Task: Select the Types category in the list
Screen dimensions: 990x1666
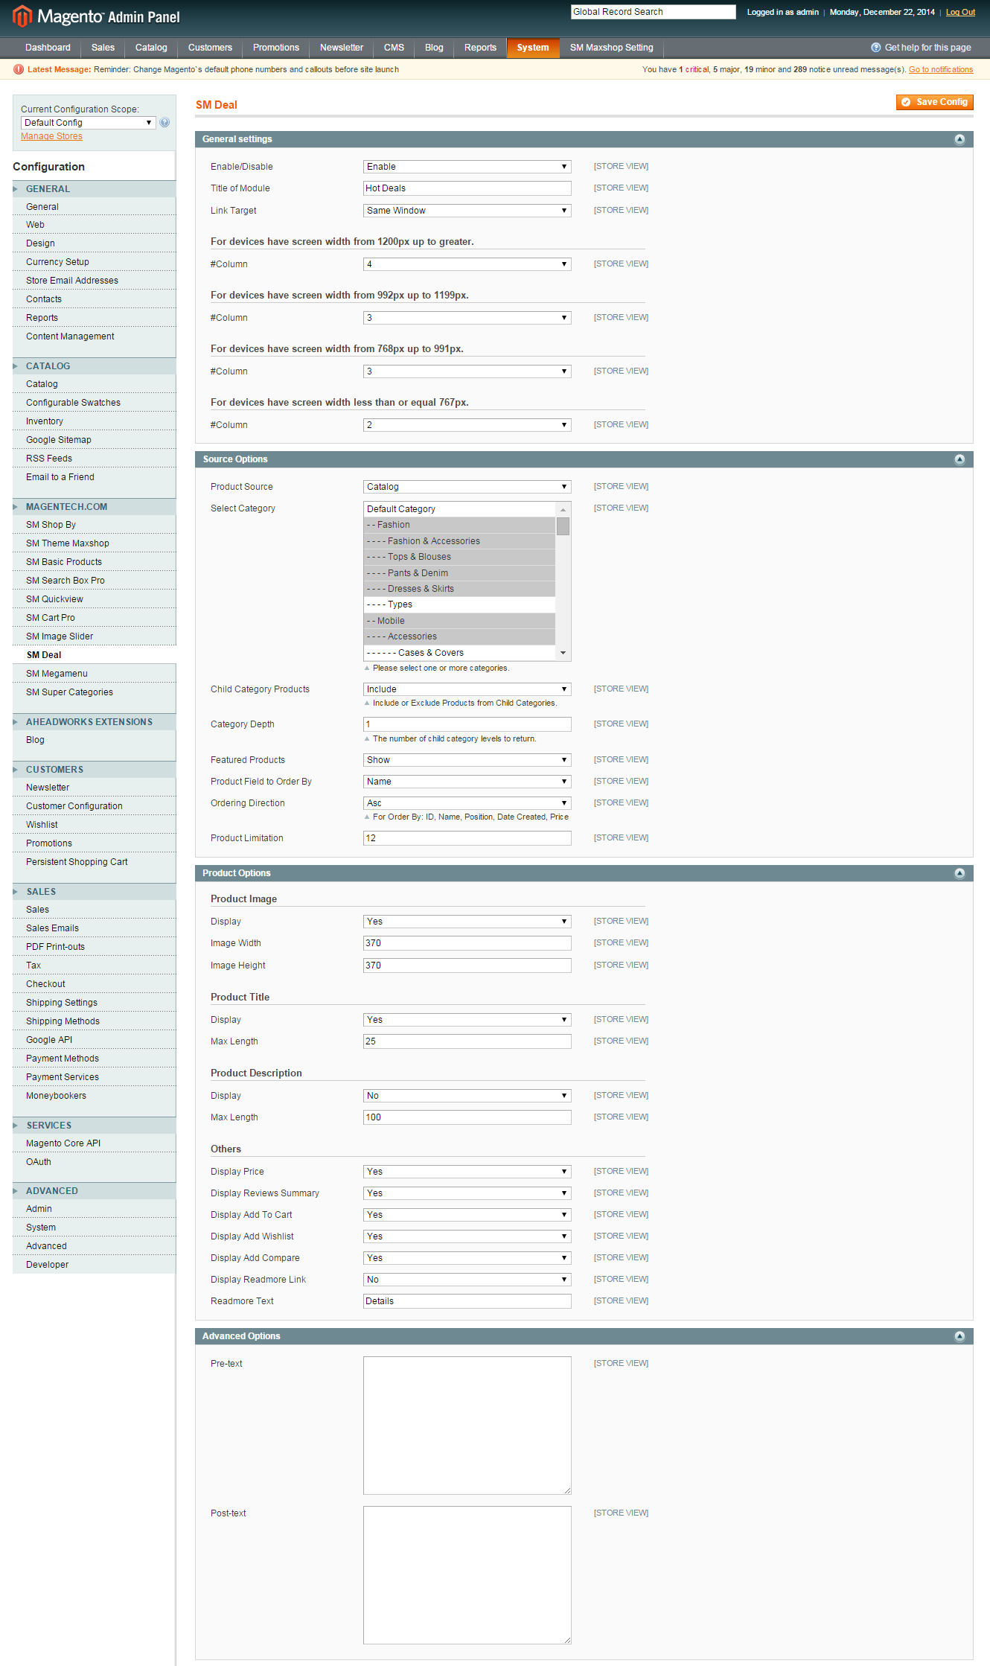Action: tap(460, 604)
